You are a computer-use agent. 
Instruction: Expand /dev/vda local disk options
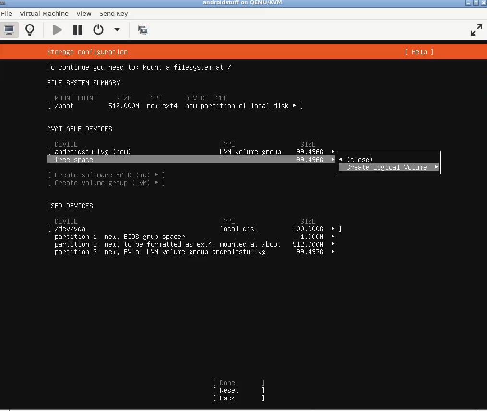333,229
